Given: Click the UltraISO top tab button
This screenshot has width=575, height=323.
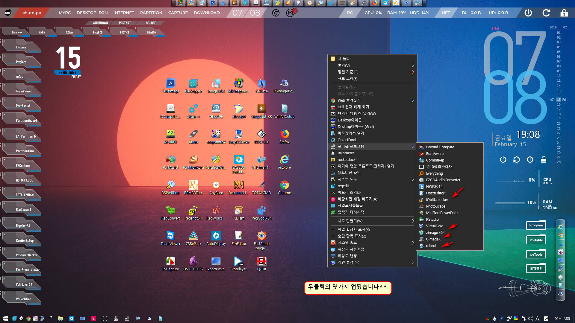Looking at the screenshot, I should click(x=151, y=32).
